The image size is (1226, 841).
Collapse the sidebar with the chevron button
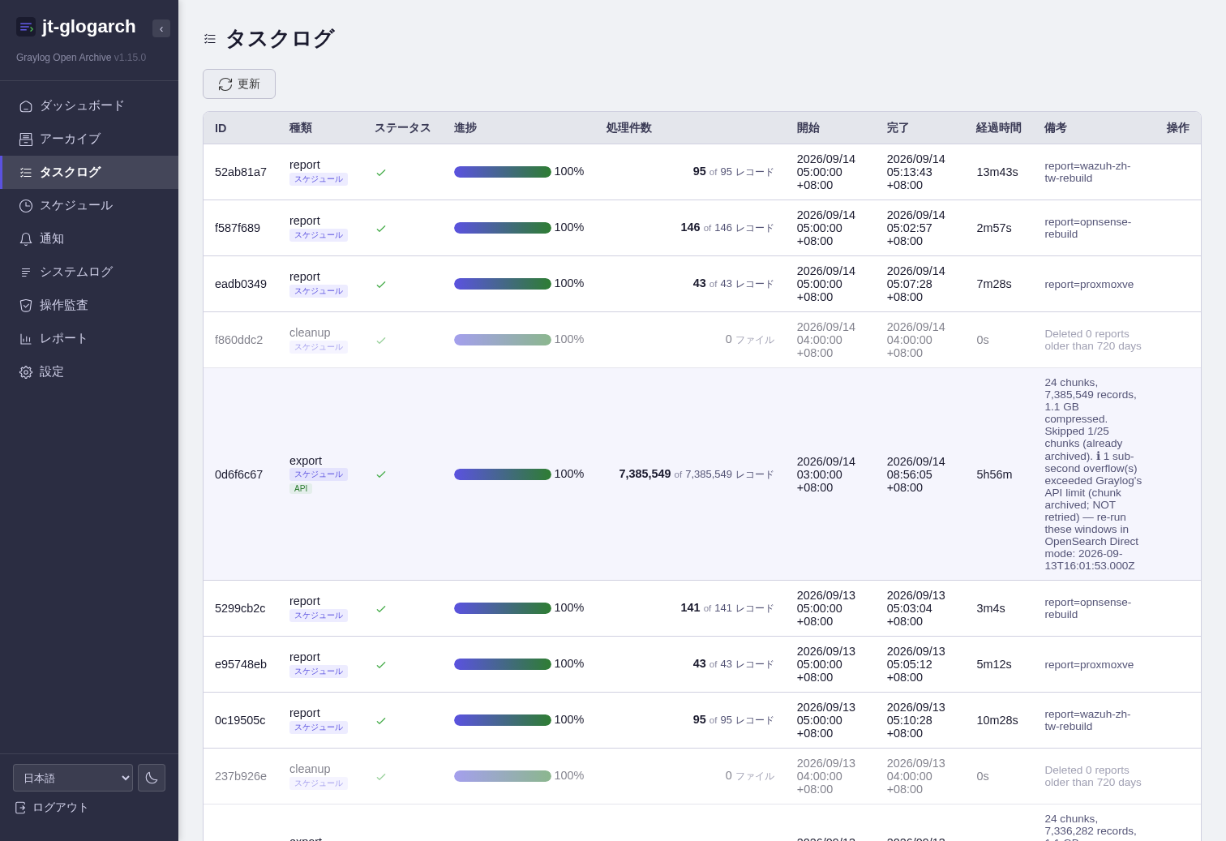[x=161, y=28]
